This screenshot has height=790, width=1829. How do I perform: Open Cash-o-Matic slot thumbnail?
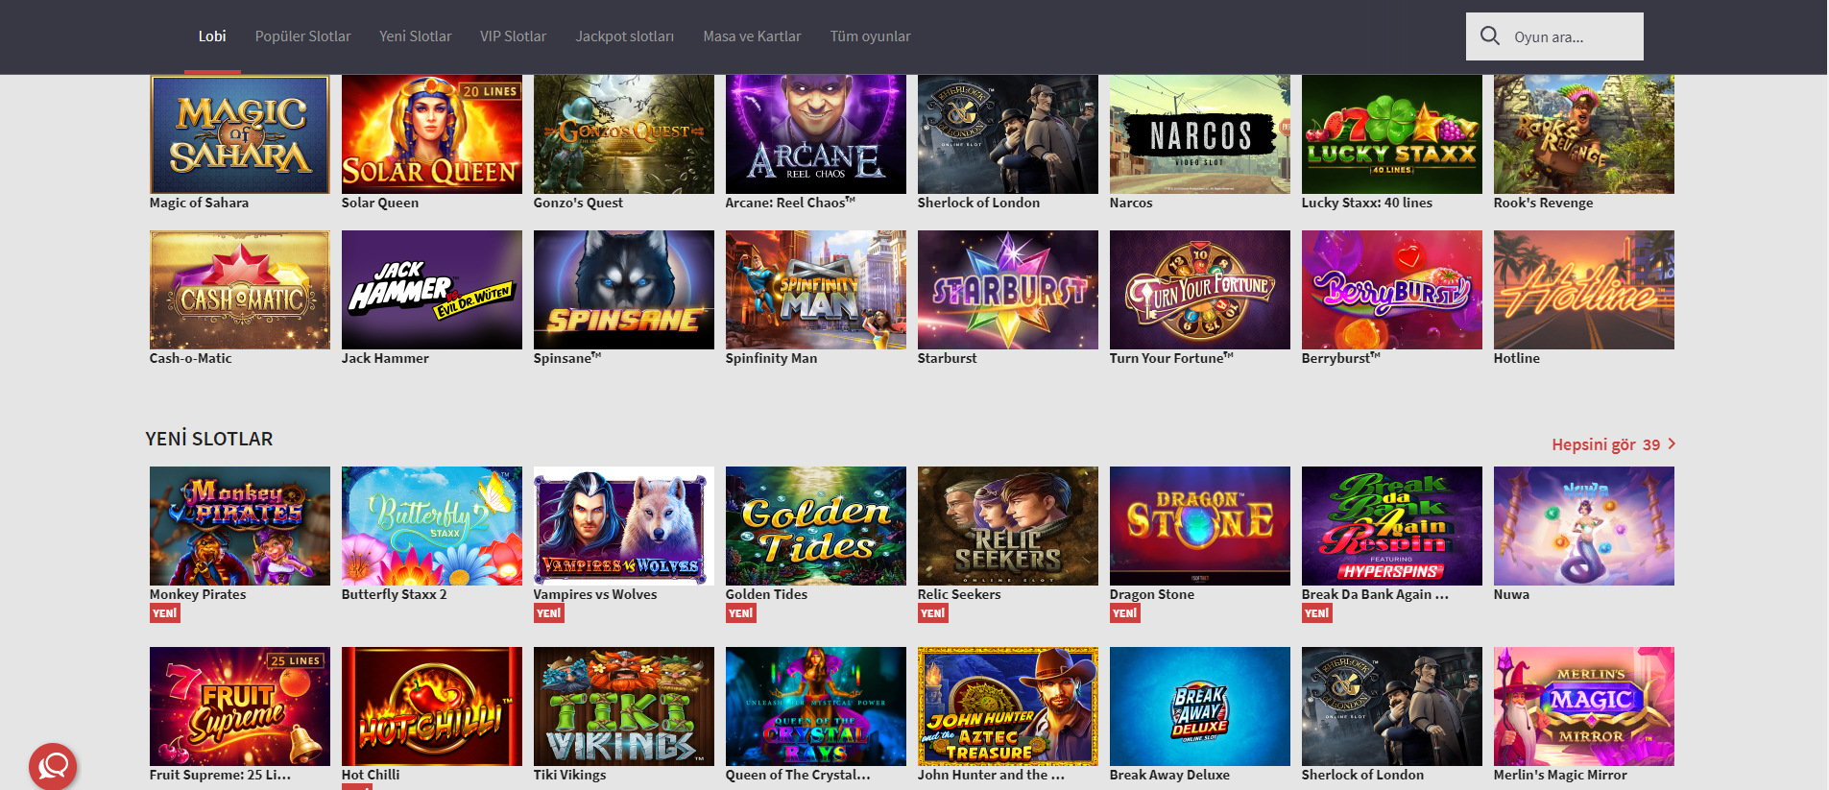point(240,290)
